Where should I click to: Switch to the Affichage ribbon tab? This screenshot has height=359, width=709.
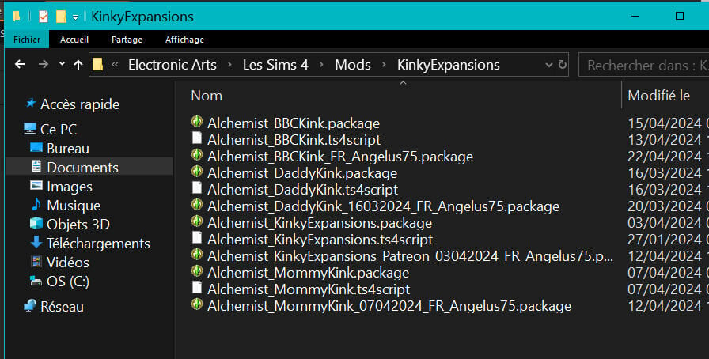pyautogui.click(x=184, y=40)
